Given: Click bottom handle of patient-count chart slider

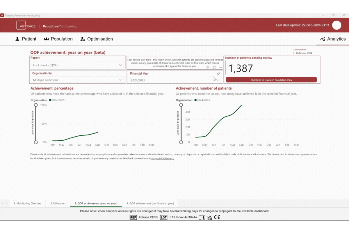Looking at the screenshot, I should [x=181, y=142].
